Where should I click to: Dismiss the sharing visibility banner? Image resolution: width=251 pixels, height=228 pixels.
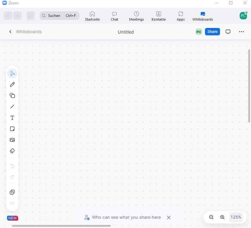(x=169, y=217)
